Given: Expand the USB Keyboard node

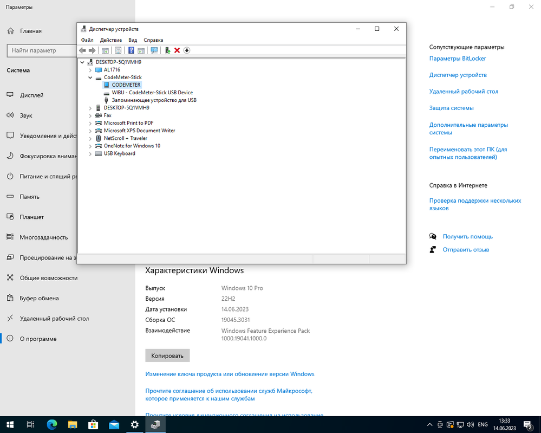Looking at the screenshot, I should pos(90,153).
